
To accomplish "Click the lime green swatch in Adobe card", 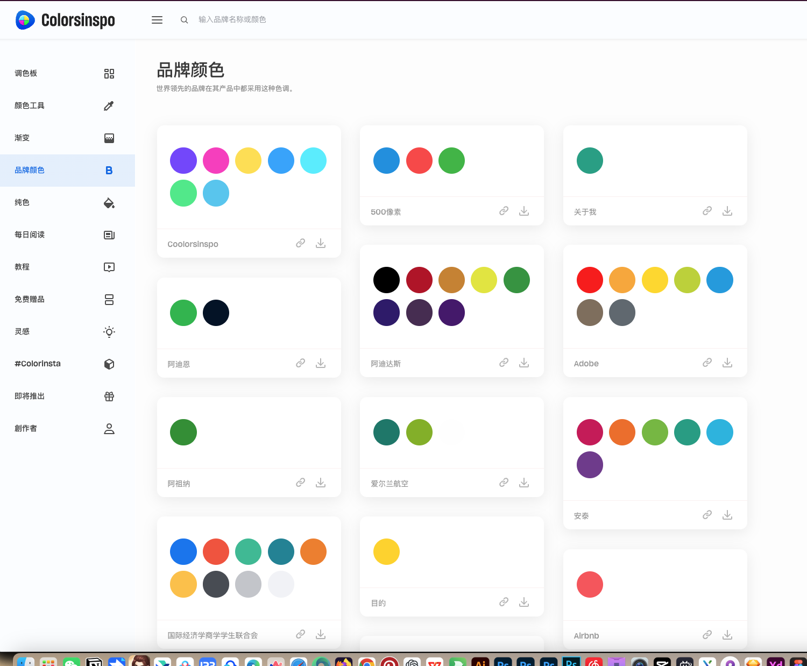I will [x=687, y=280].
